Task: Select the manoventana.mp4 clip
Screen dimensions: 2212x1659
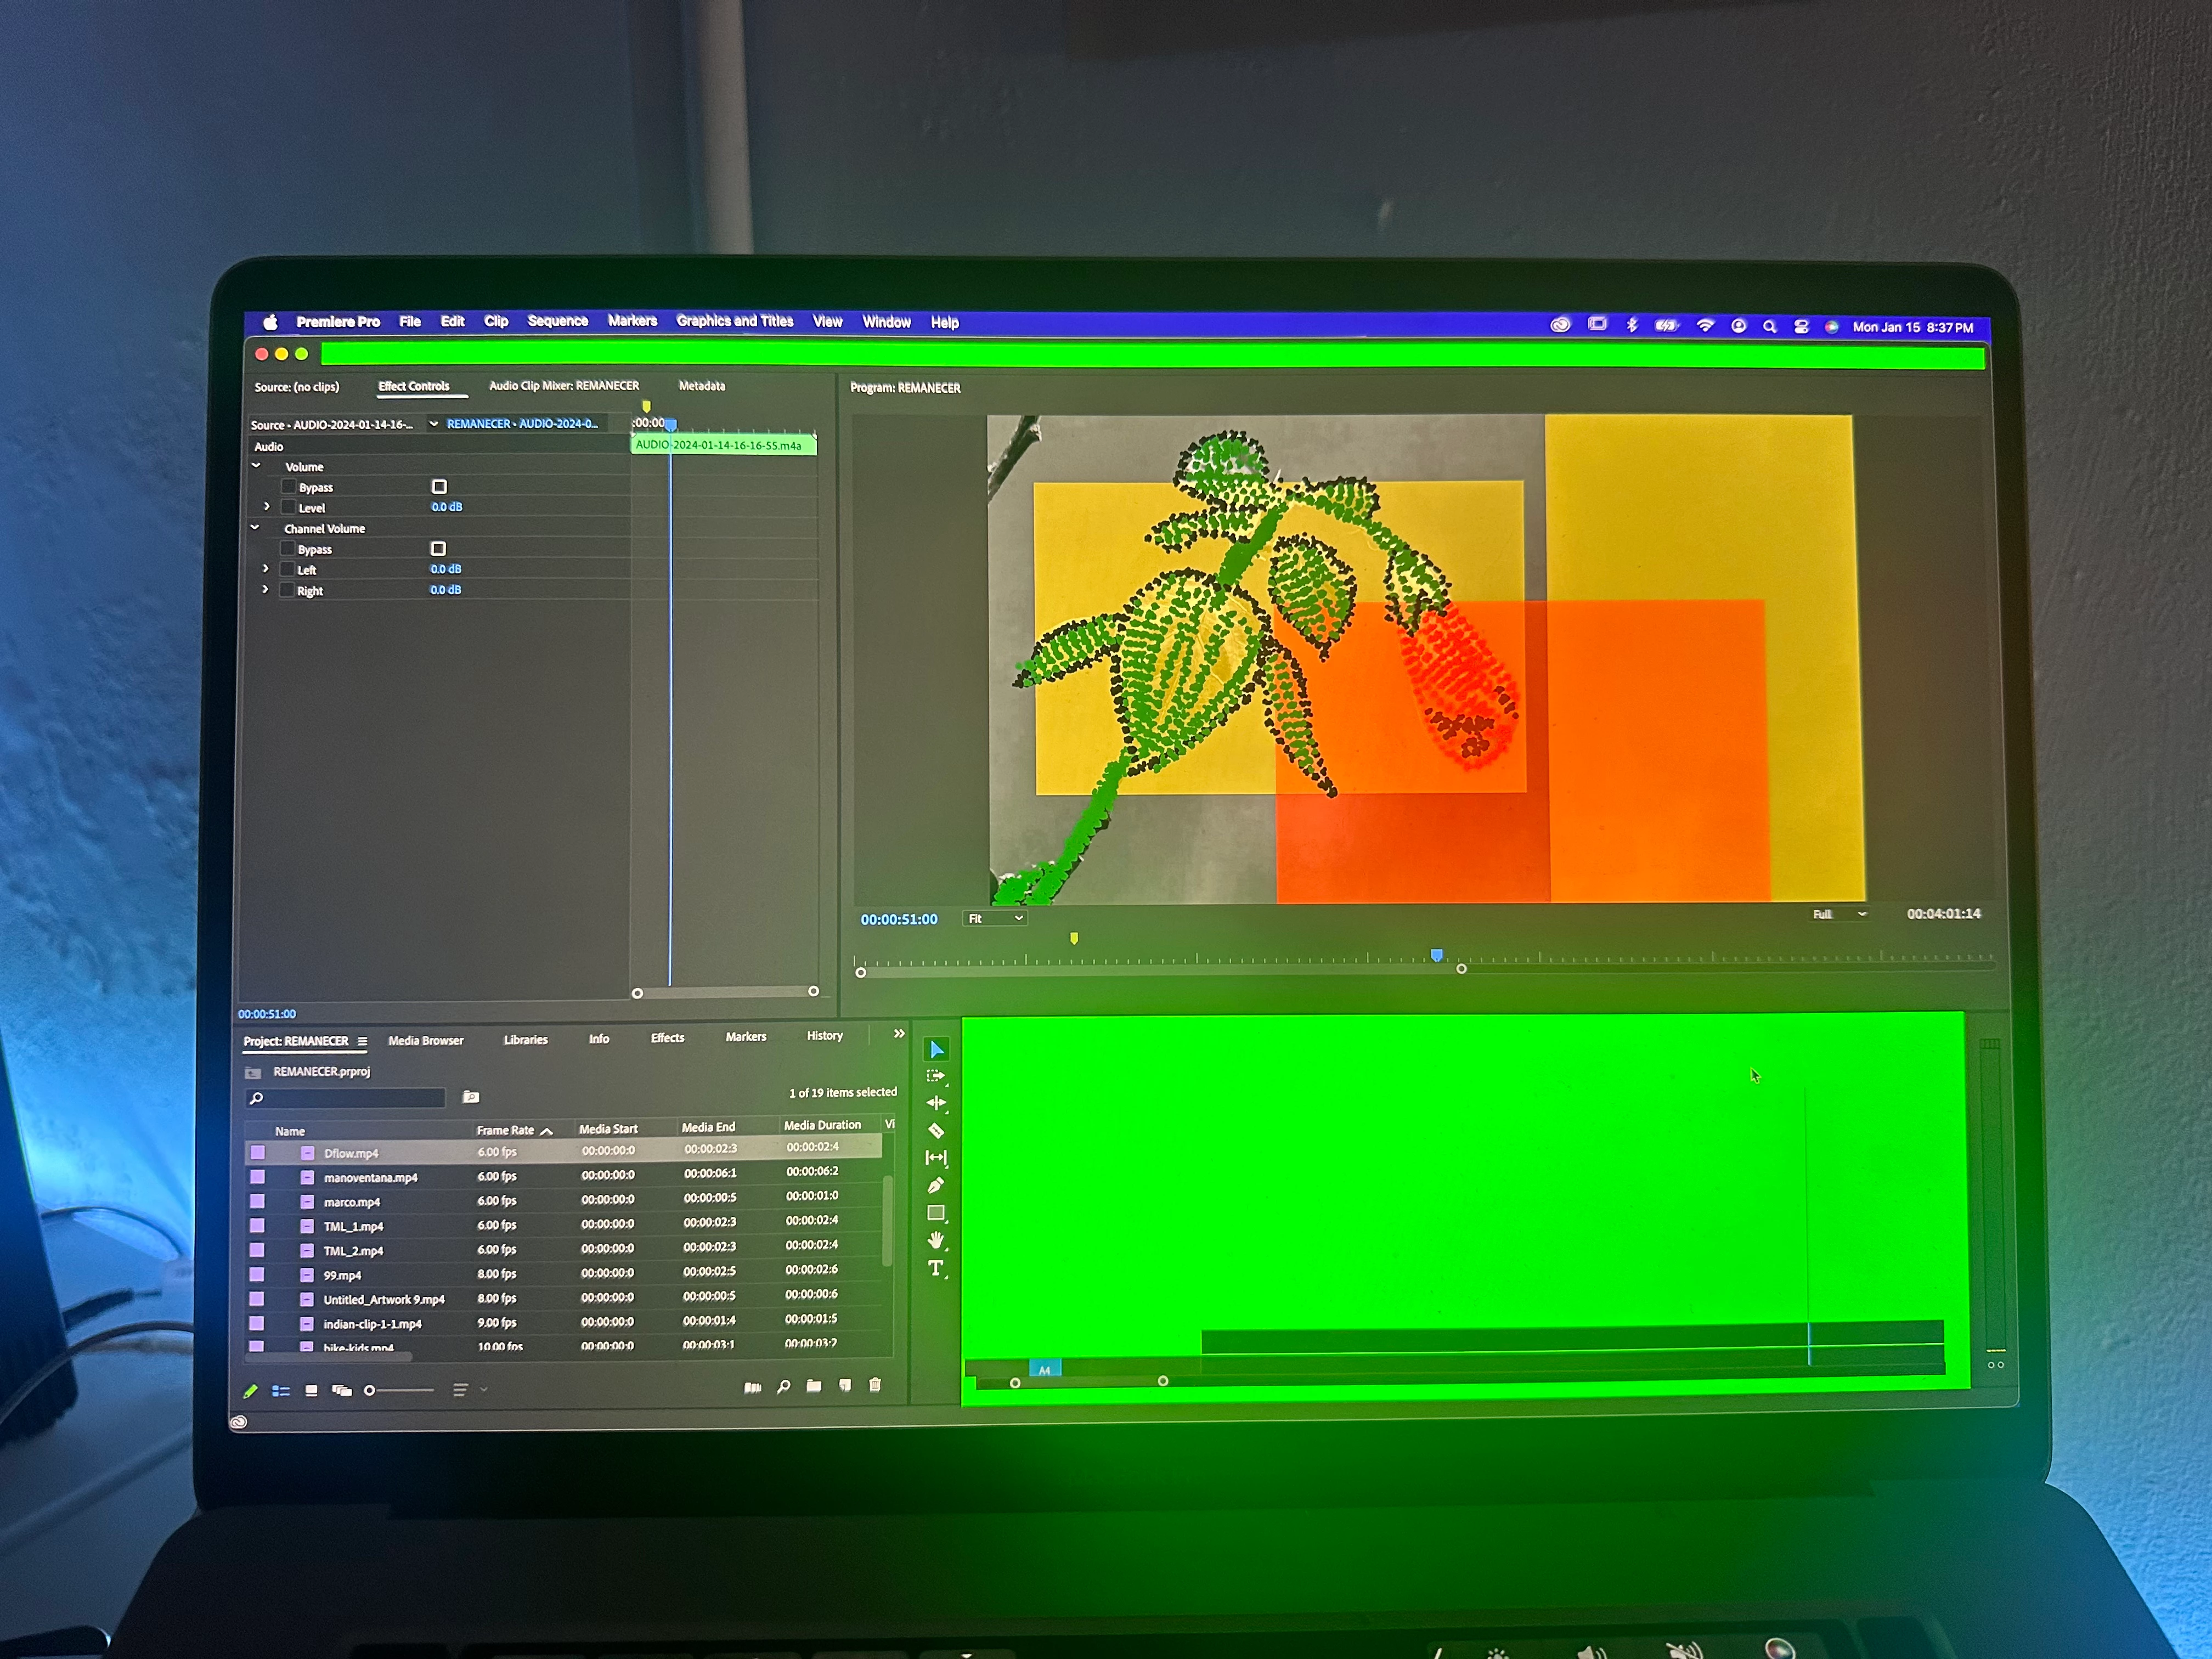Action: click(x=370, y=1178)
